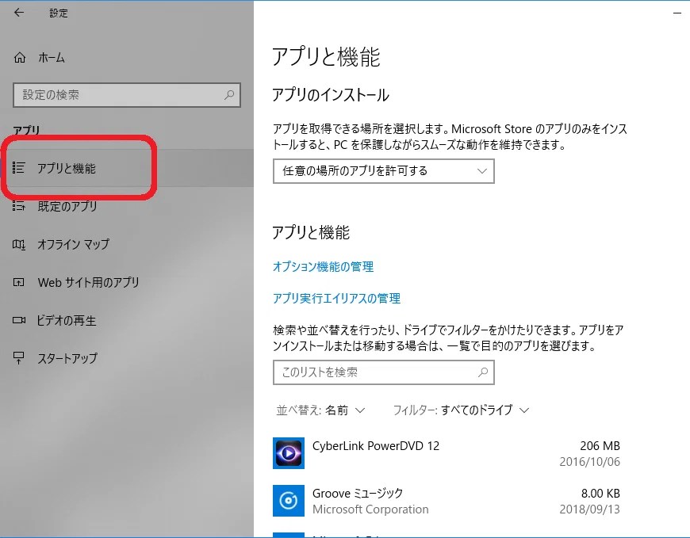Click the 206 MB size value

point(600,446)
